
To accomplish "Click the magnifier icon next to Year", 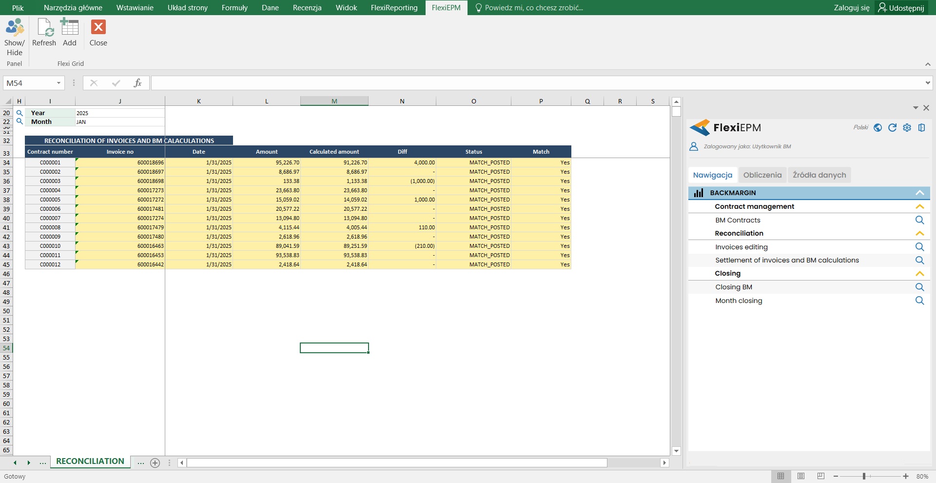I will tap(19, 113).
